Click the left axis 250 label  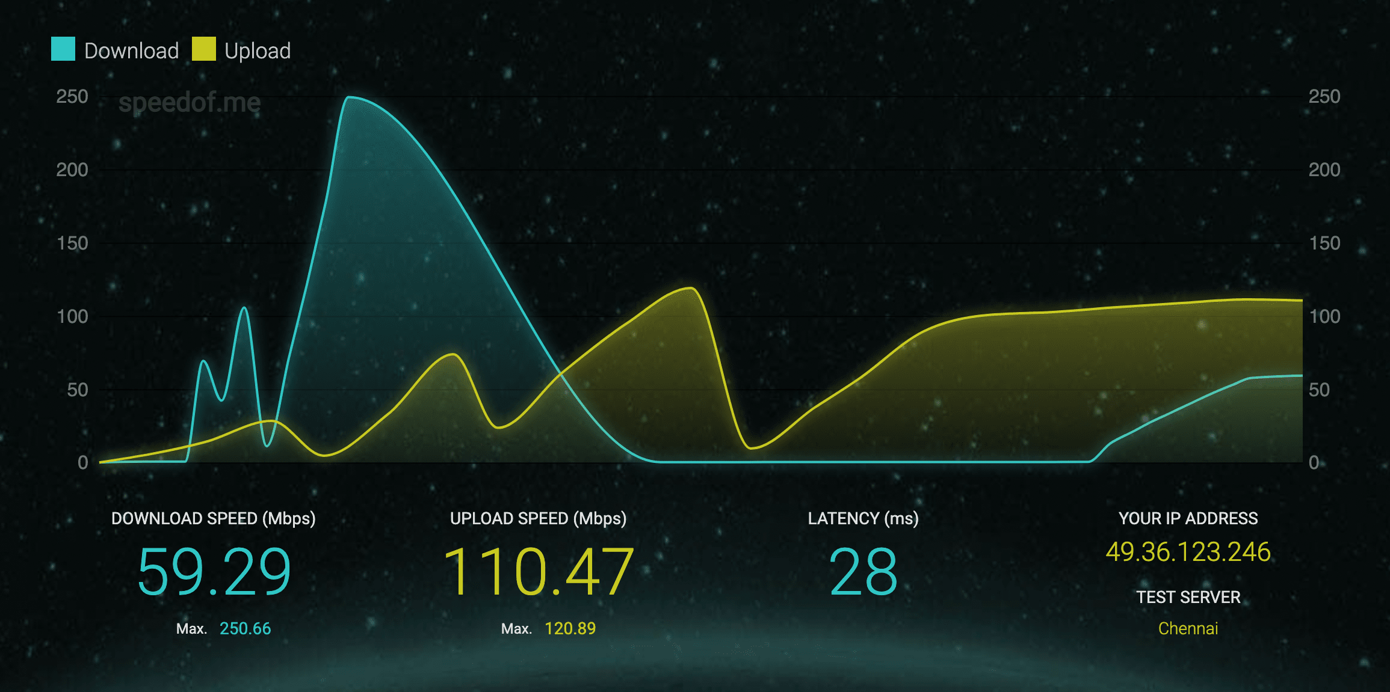pyautogui.click(x=72, y=97)
